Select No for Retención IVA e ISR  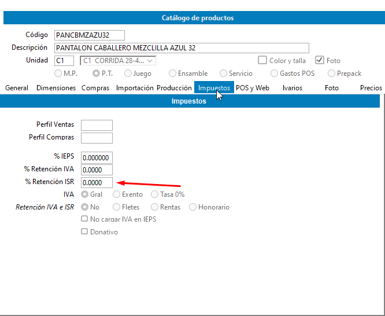(x=85, y=207)
